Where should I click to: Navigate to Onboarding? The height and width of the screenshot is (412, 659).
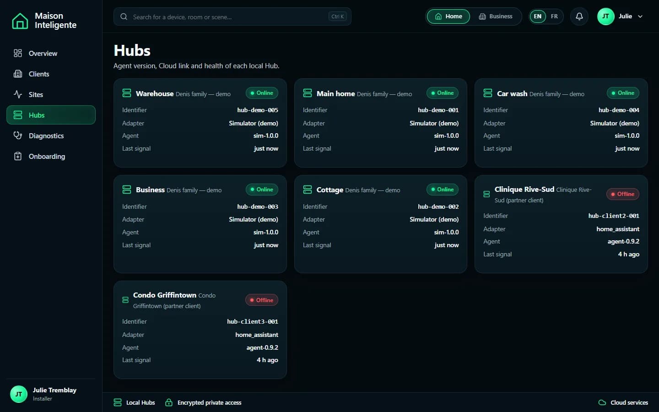51,156
